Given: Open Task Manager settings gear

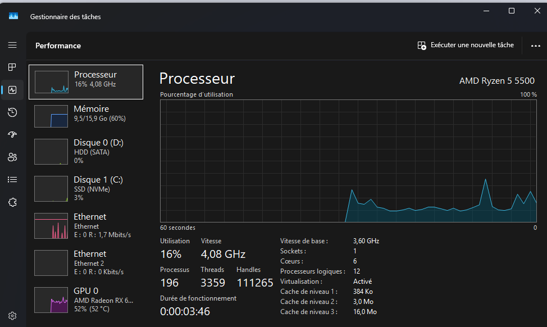Looking at the screenshot, I should [12, 316].
